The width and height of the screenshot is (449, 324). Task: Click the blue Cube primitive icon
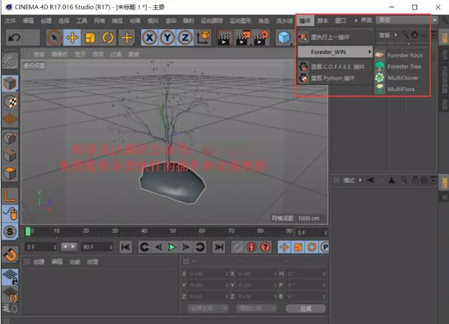pyautogui.click(x=284, y=37)
